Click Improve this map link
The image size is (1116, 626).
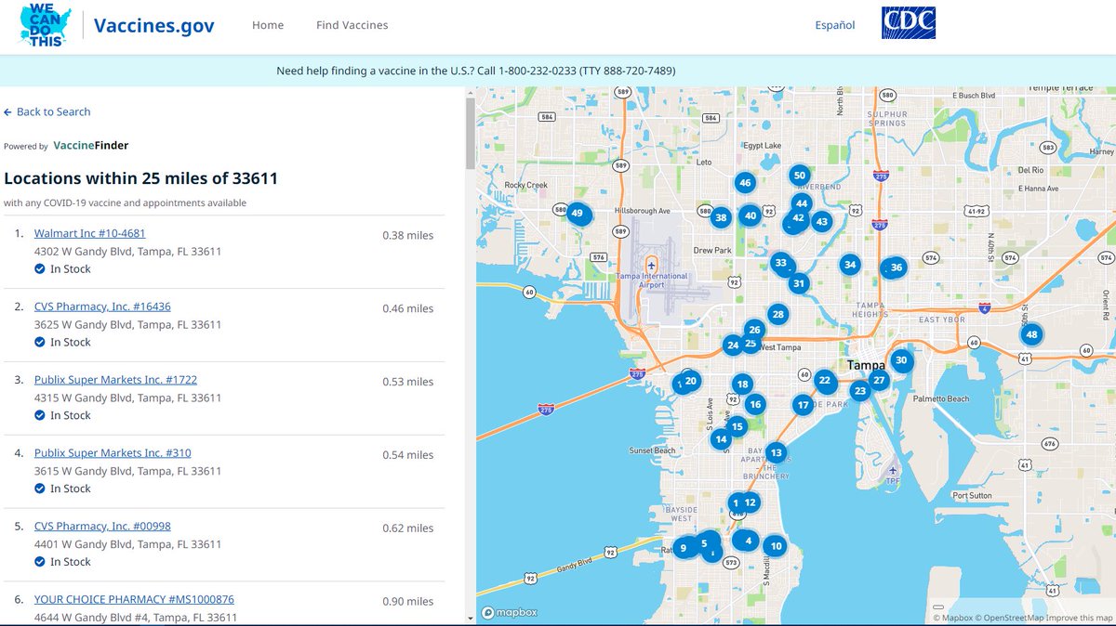[x=1079, y=618]
